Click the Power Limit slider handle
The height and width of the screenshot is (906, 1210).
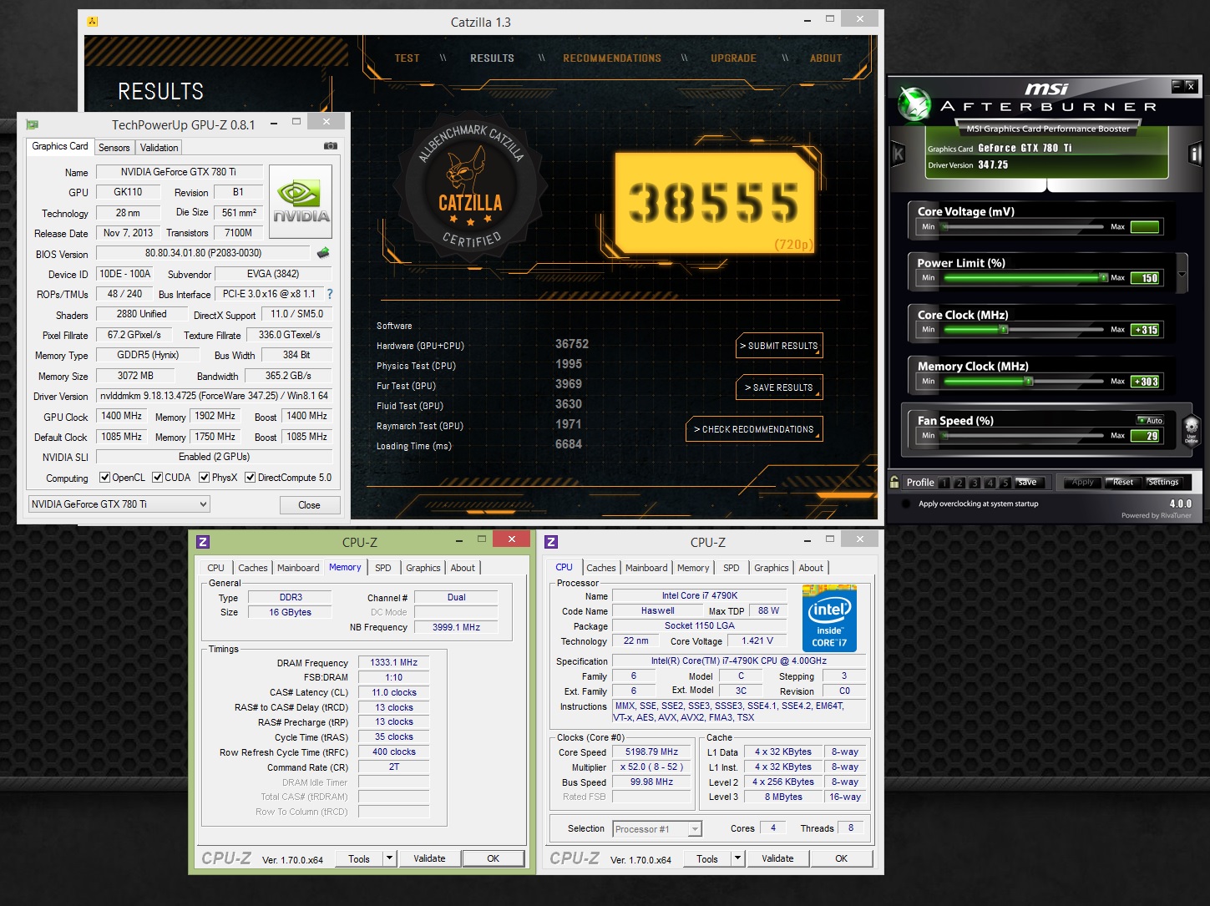(x=1104, y=277)
